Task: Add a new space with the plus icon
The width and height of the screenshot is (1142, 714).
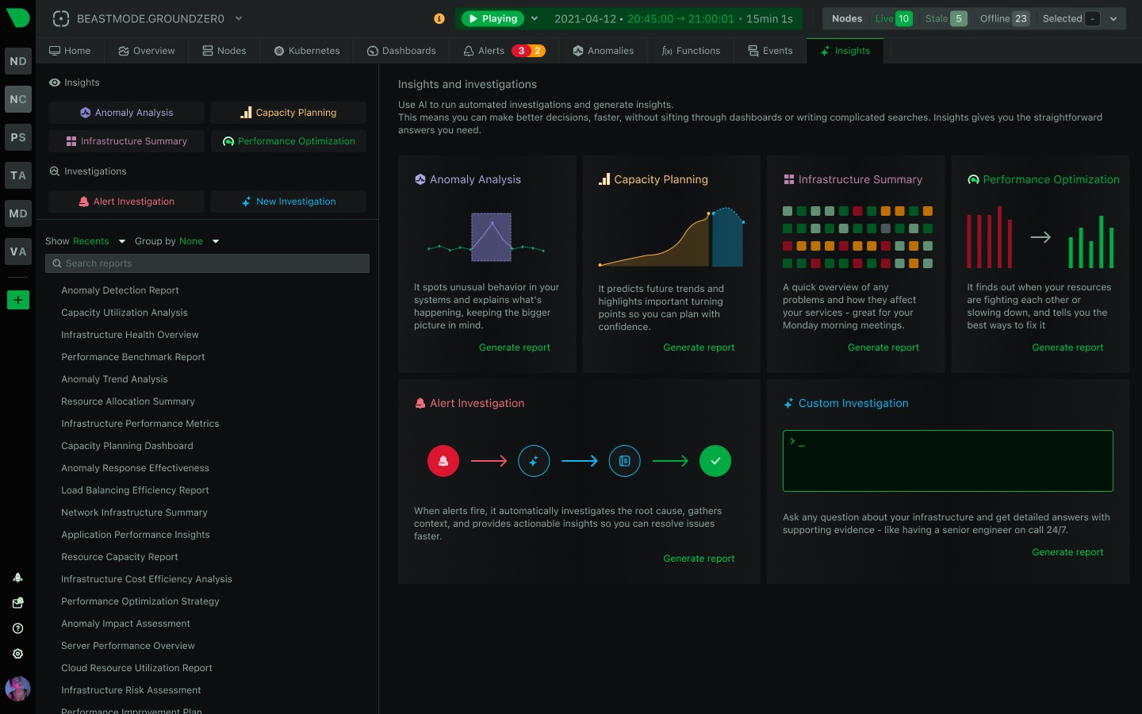Action: coord(17,300)
